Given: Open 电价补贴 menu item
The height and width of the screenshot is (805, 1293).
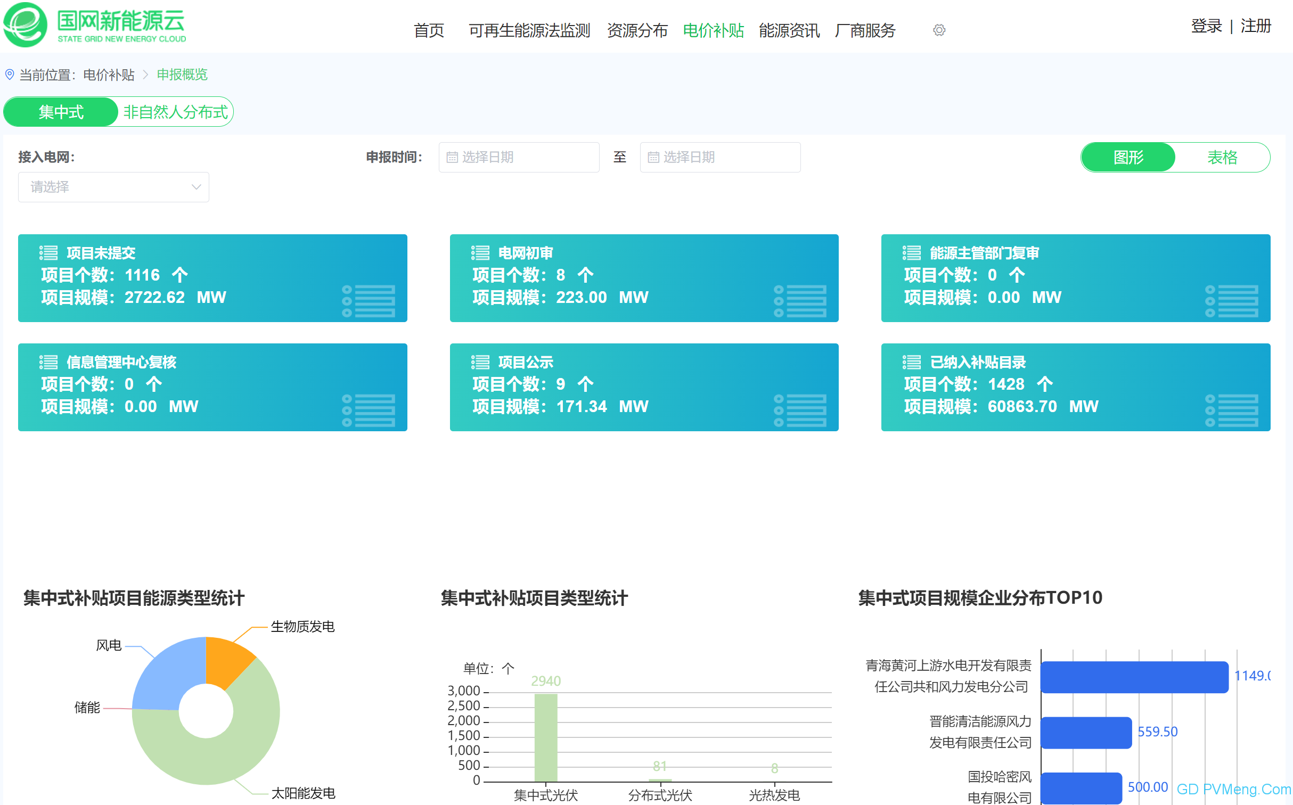Looking at the screenshot, I should [713, 30].
